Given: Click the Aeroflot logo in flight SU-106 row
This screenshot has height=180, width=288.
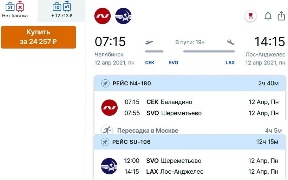Looking at the screenshot, I should [109, 166].
